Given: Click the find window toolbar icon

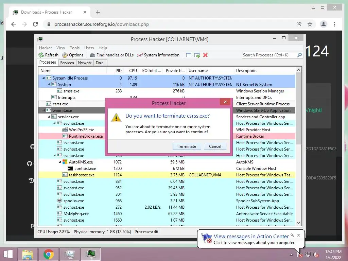Looking at the screenshot, I should tap(189, 55).
